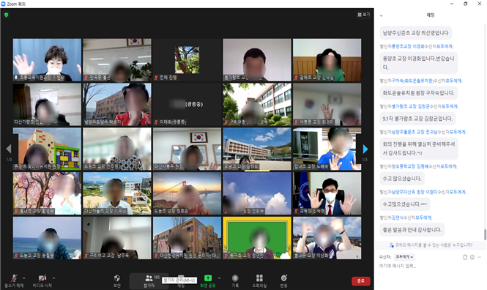Click the 185 participant count
This screenshot has height=290, width=487.
click(157, 277)
